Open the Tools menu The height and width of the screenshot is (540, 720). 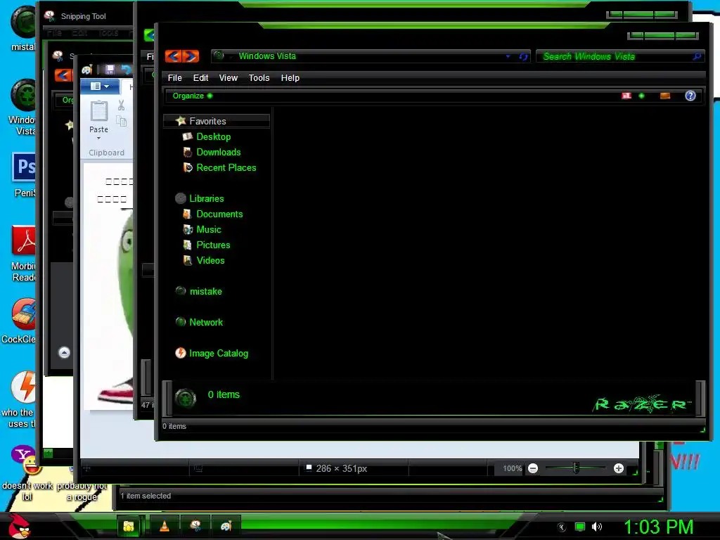point(259,77)
